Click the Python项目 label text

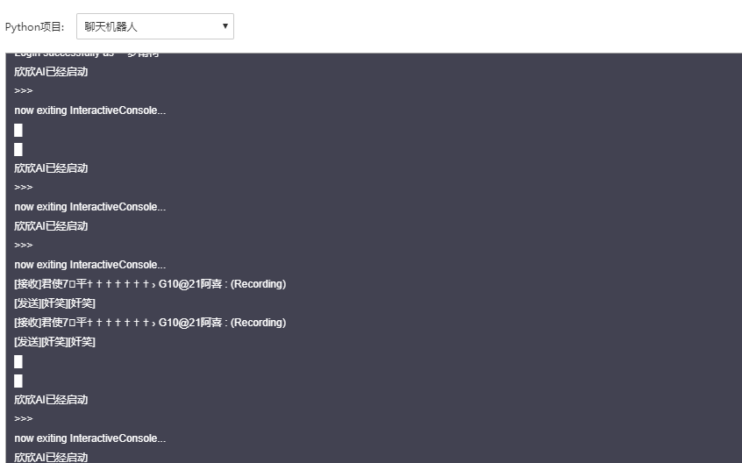[x=34, y=27]
